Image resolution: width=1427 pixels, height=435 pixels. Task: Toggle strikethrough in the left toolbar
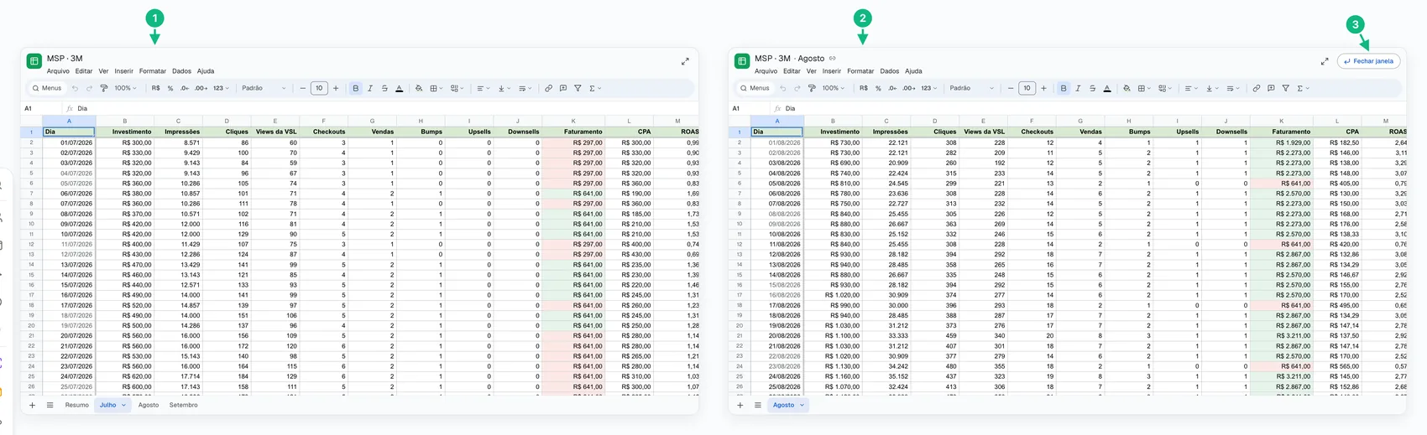[x=384, y=88]
